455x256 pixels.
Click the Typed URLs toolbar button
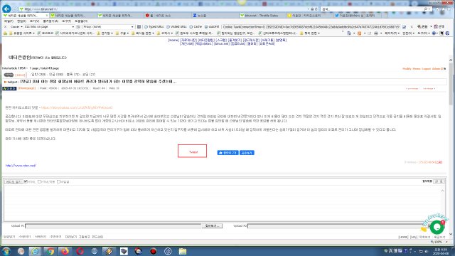pos(154,27)
